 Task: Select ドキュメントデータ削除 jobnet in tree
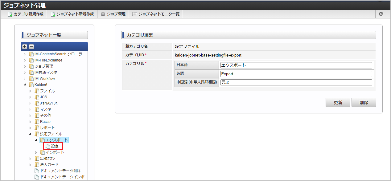[60, 171]
